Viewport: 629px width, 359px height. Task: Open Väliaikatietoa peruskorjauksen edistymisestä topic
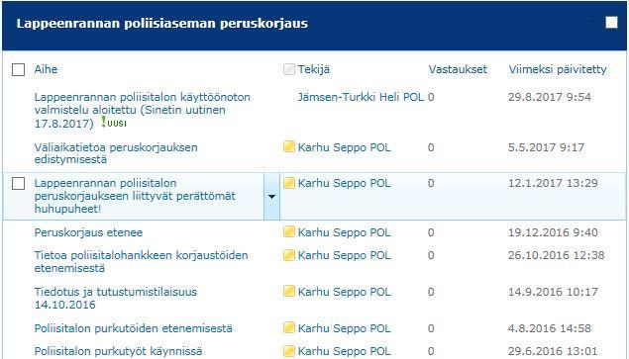(116, 153)
